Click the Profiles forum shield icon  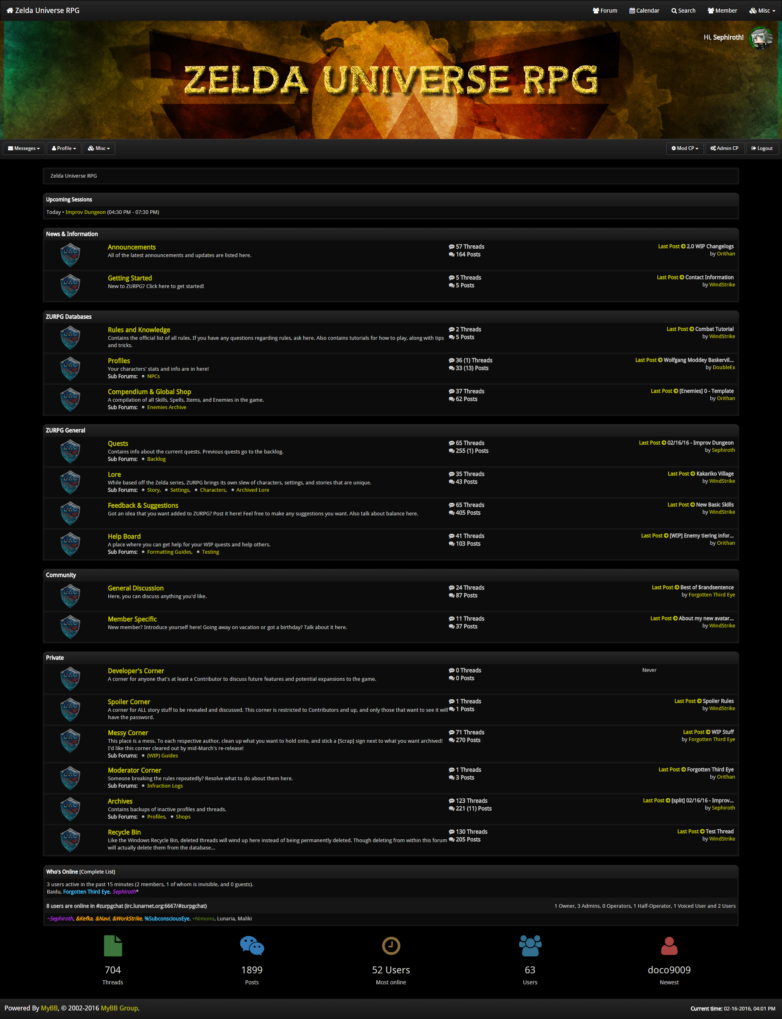tap(70, 369)
